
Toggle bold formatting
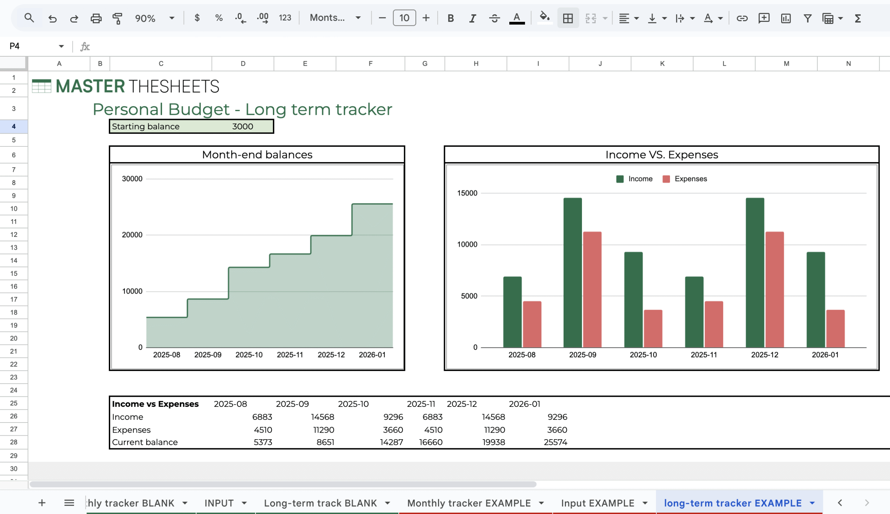point(450,18)
